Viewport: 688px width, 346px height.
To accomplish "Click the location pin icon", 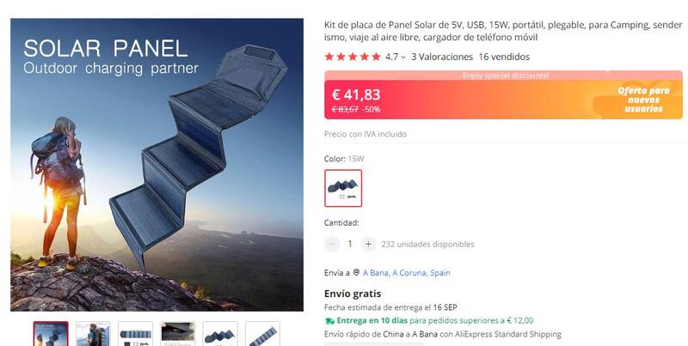I will (x=356, y=272).
